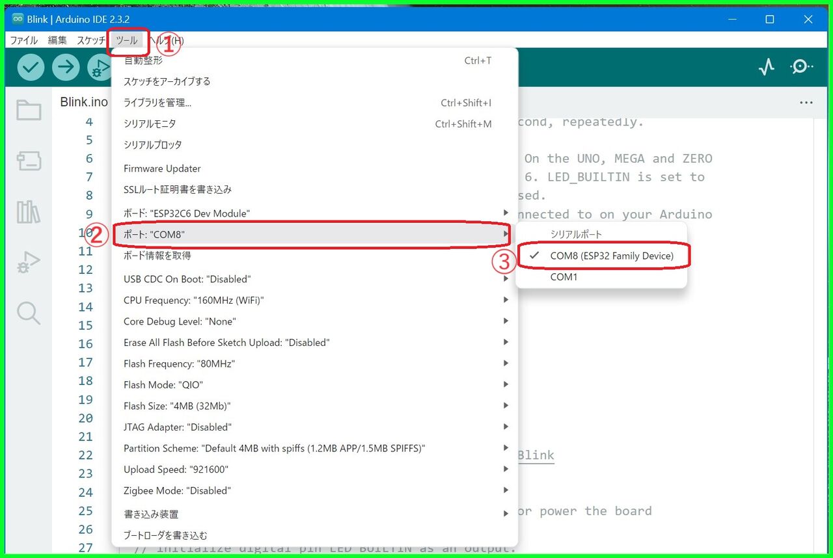Select the Blink.ino tab
Screen dimensions: 833x558
83,101
